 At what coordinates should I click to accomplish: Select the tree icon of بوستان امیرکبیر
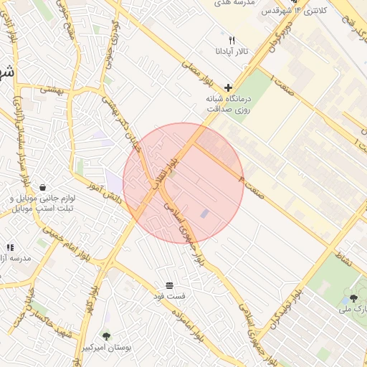pos(106,336)
